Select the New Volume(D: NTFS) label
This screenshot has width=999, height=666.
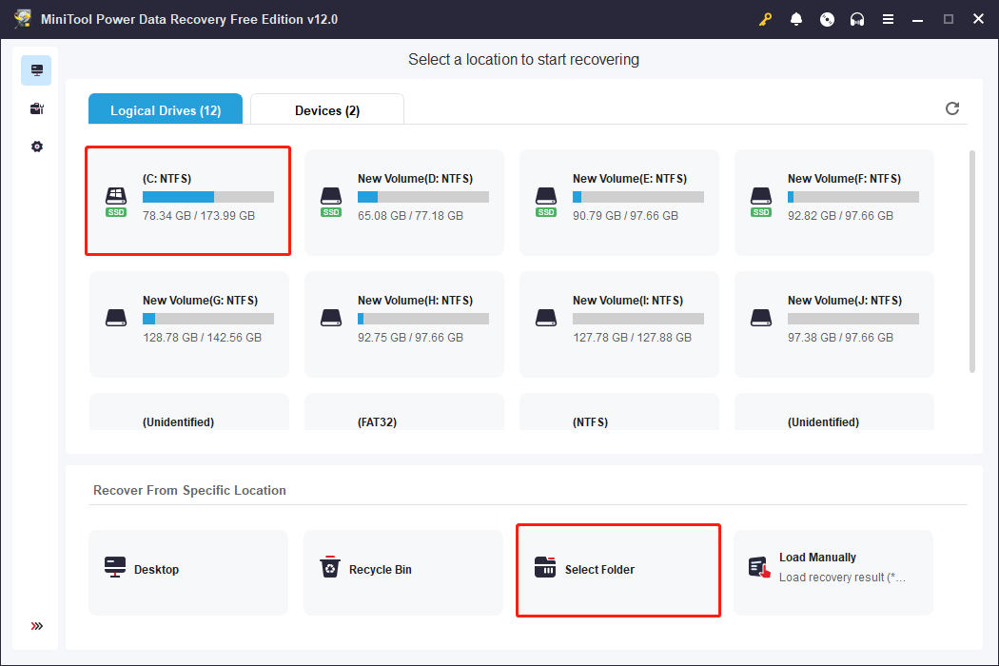416,179
